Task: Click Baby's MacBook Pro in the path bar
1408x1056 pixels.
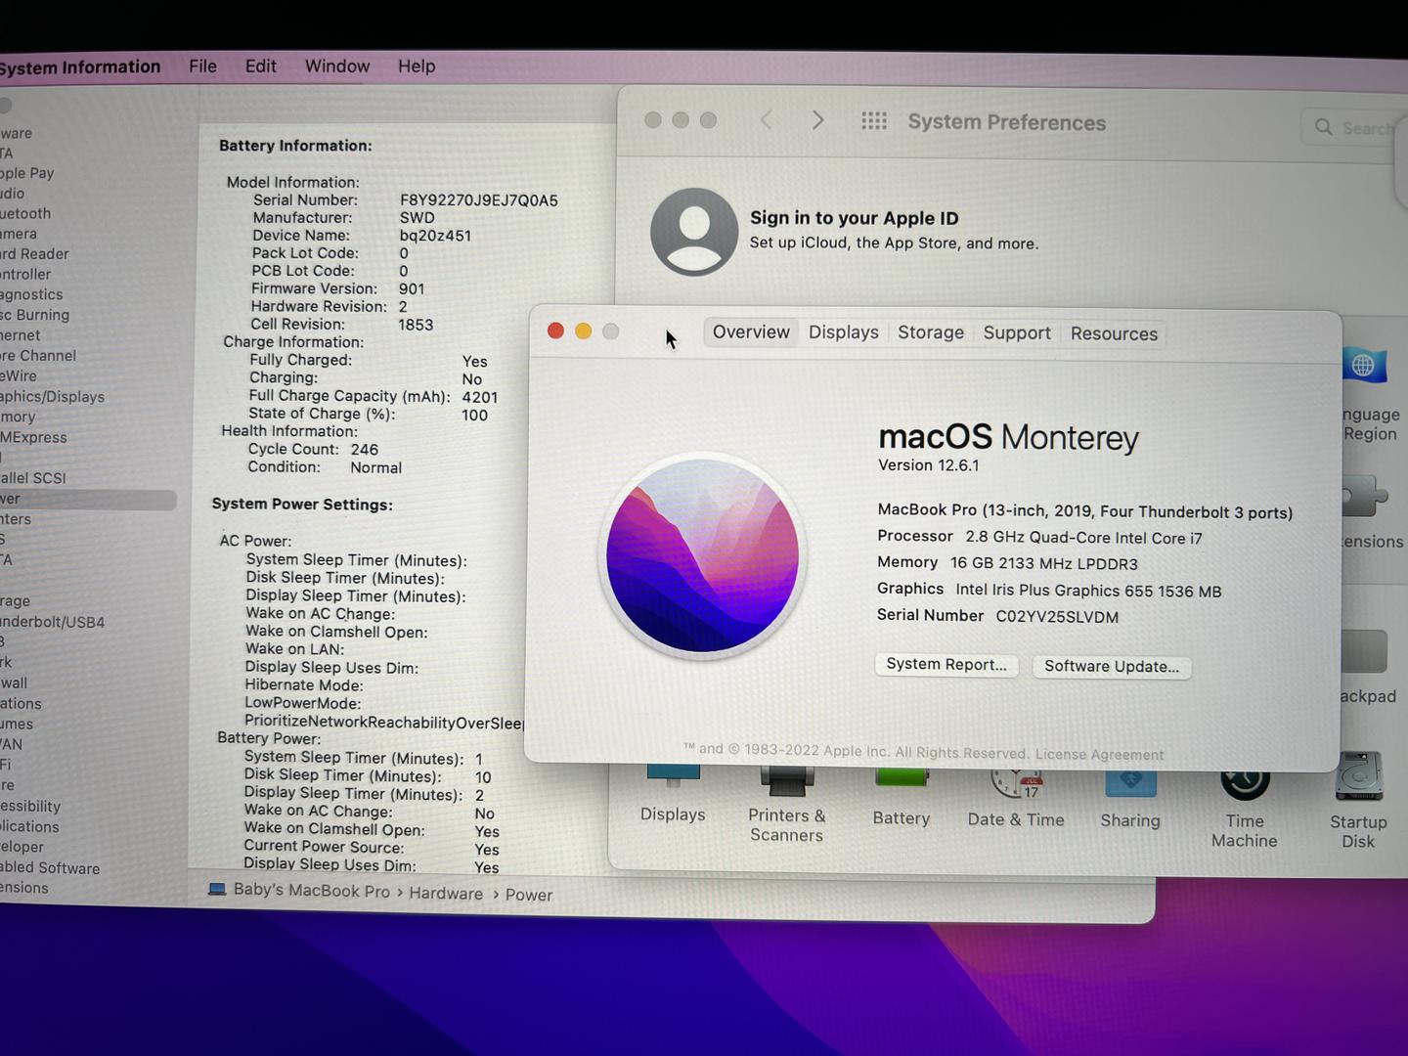Action: tap(311, 891)
